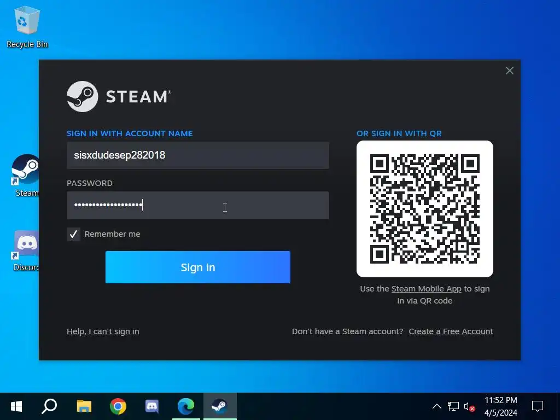Image resolution: width=560 pixels, height=420 pixels.
Task: Click the Sign in button
Action: point(198,267)
